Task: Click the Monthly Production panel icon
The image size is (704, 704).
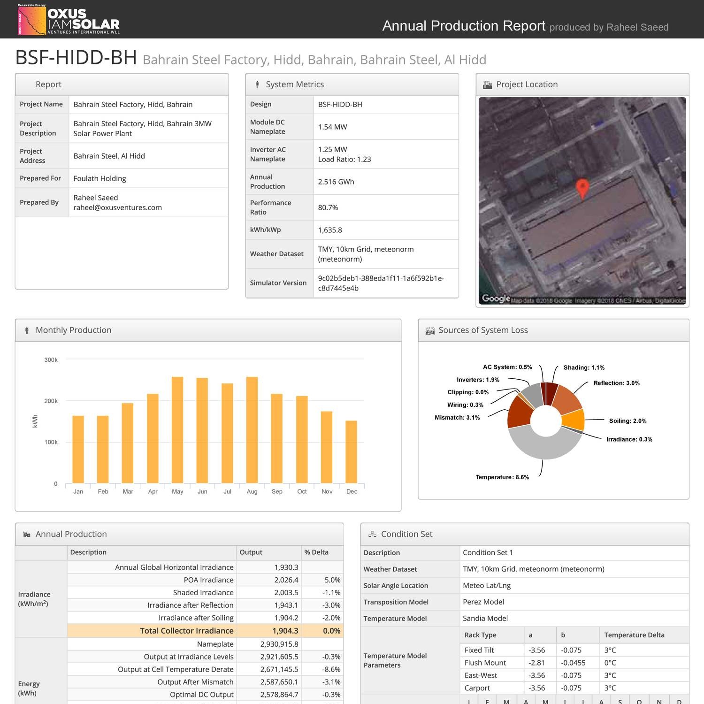Action: click(x=27, y=330)
